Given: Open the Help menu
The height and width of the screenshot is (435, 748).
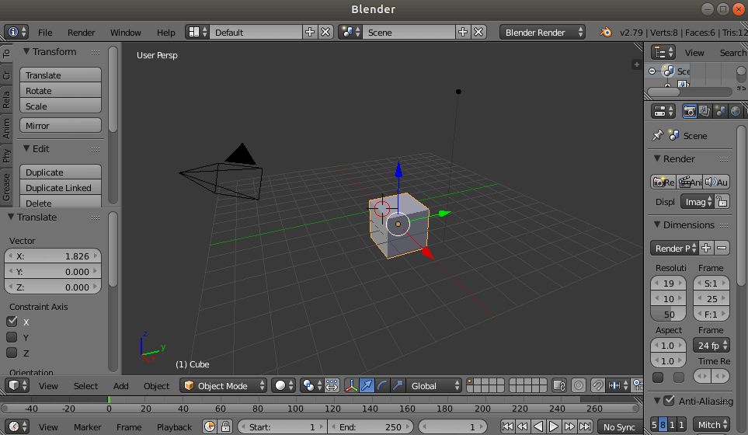Looking at the screenshot, I should (x=166, y=33).
